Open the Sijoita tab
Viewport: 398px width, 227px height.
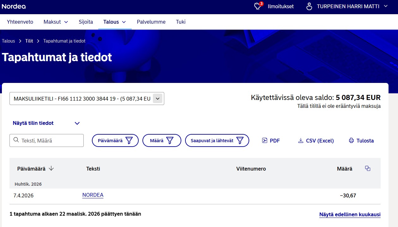86,22
